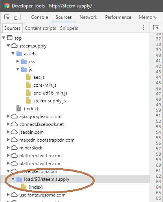Click line number 50 in the gutter
163x202 pixels.
(158, 110)
